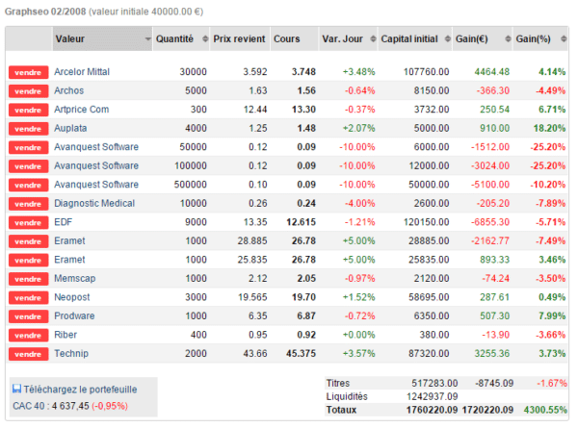
Task: Sell Auplata position
Action: pos(28,129)
